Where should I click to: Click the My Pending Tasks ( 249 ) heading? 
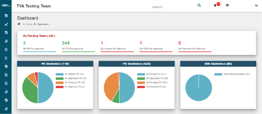[x=39, y=36]
